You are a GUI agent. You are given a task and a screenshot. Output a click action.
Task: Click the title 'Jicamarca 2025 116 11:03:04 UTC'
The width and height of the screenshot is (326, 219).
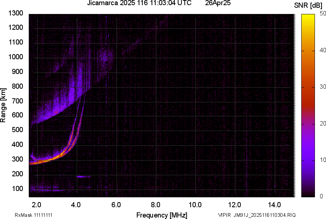(139, 3)
